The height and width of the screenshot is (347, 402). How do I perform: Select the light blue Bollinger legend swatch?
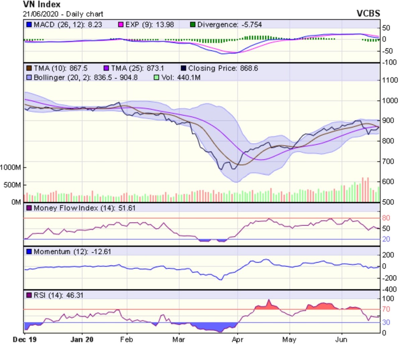coord(29,78)
